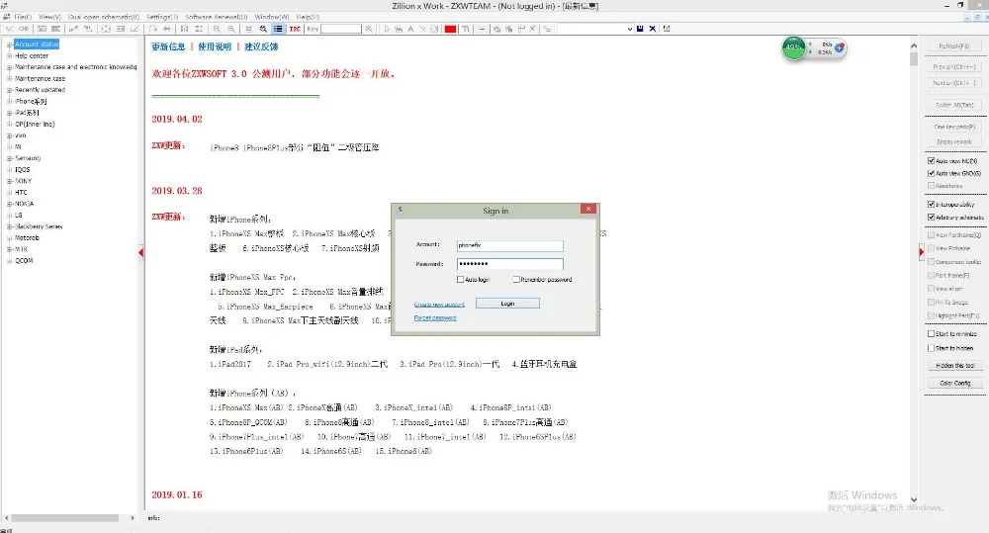Click the text format T icon after red swatch
989x533 pixels.
pyautogui.click(x=466, y=29)
